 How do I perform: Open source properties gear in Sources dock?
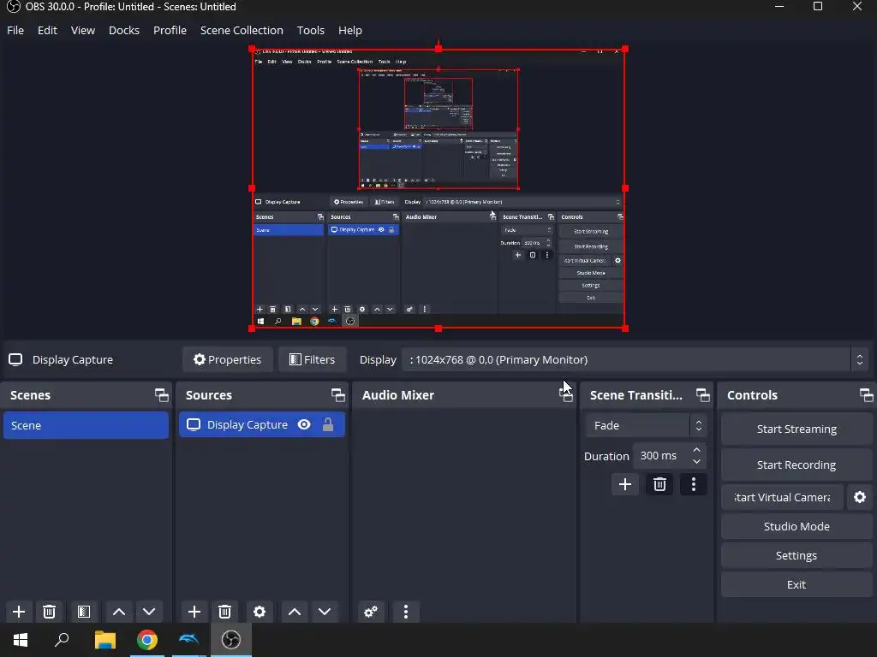pos(260,612)
